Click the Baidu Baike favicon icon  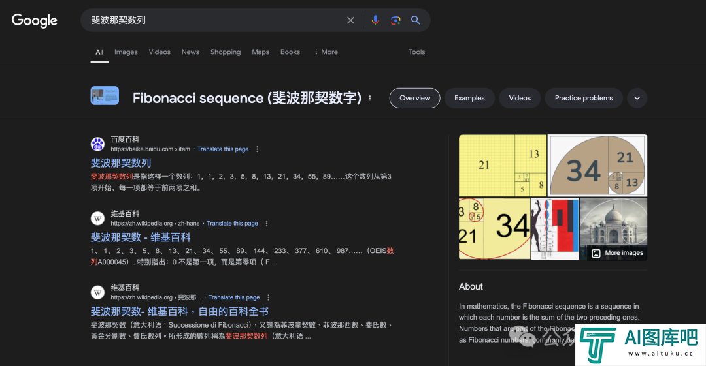tap(97, 144)
